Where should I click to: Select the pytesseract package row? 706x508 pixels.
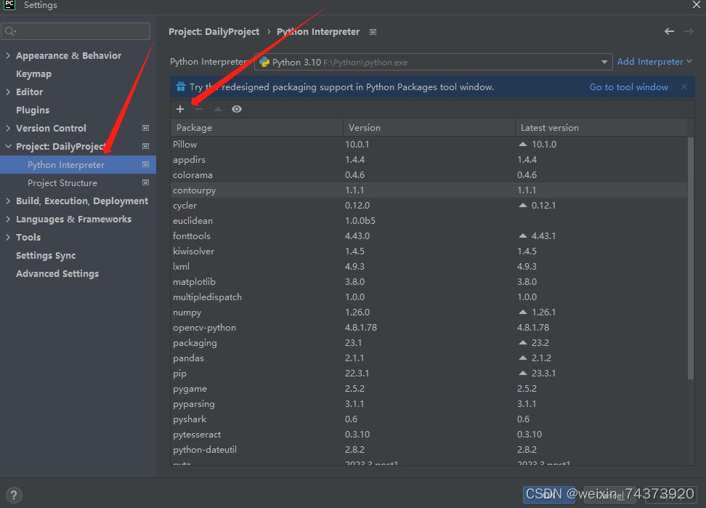click(429, 434)
